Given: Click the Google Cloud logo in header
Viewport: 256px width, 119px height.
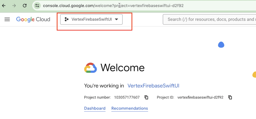Looking at the screenshot, I should tap(33, 19).
